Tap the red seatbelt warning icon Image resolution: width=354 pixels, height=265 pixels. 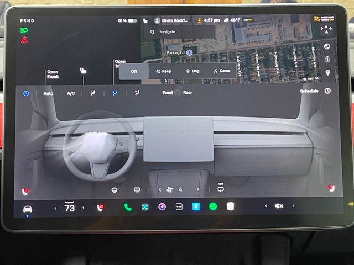click(24, 40)
